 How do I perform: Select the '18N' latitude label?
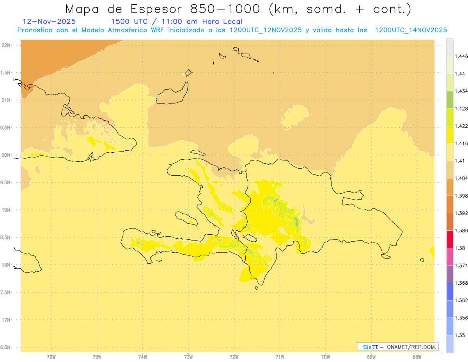(6, 265)
